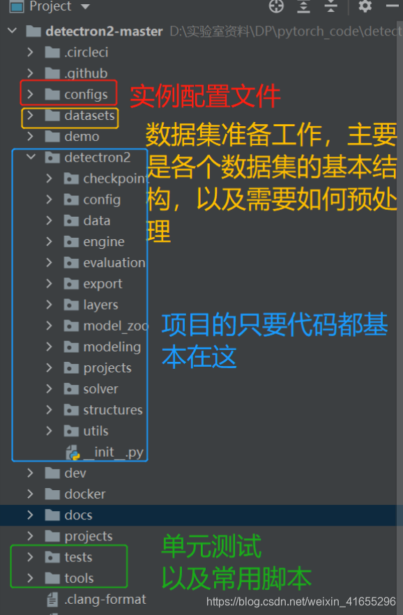This screenshot has width=403, height=615.
Task: Collapse the detectron2-master root node
Action: coord(12,31)
